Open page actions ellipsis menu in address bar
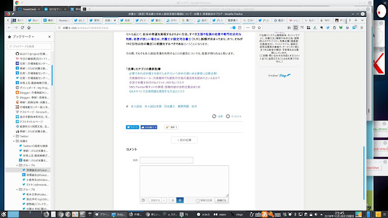This screenshot has height=218, width=388. pos(248,28)
